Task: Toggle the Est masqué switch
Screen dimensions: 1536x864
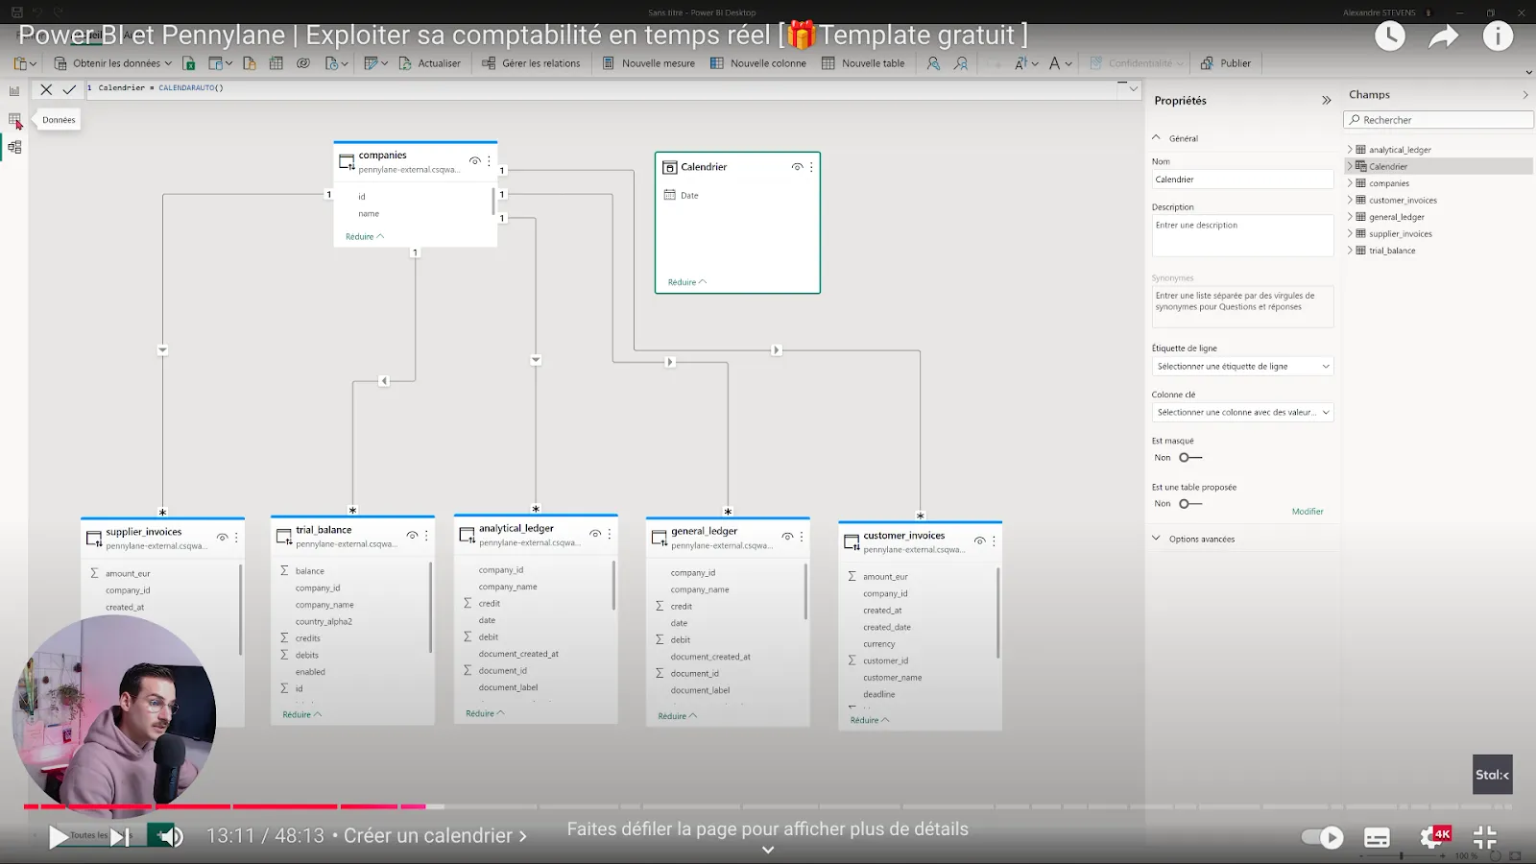Action: point(1190,458)
